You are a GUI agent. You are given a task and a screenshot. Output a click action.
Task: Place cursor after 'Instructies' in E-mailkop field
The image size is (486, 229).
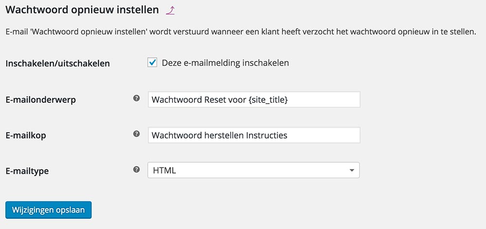[288, 136]
